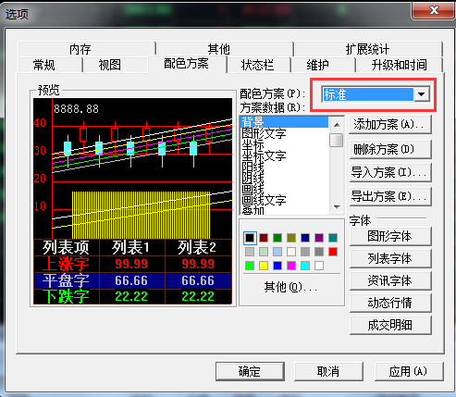Open 图形字体 font settings

(x=389, y=237)
